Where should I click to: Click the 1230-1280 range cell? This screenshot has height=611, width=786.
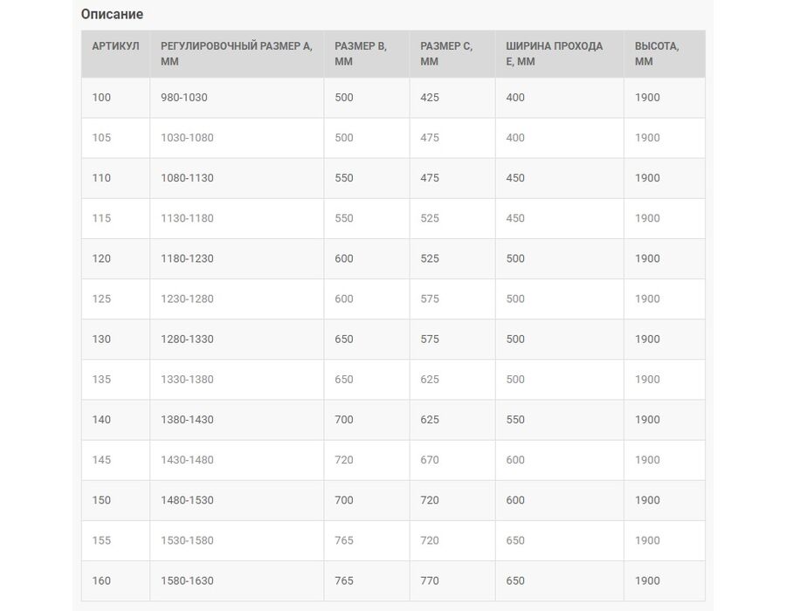(237, 299)
